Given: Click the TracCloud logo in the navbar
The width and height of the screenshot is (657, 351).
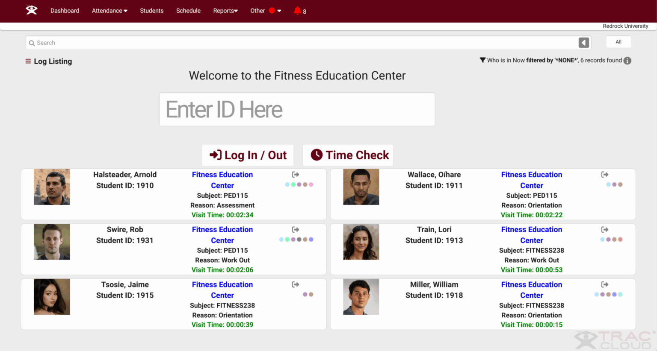Looking at the screenshot, I should tap(31, 10).
